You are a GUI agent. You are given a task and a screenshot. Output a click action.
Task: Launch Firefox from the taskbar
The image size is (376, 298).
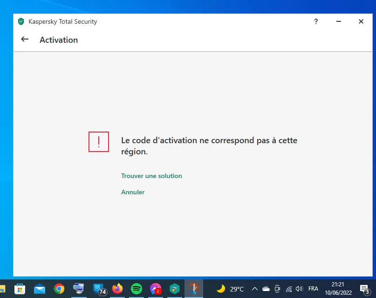(x=117, y=289)
